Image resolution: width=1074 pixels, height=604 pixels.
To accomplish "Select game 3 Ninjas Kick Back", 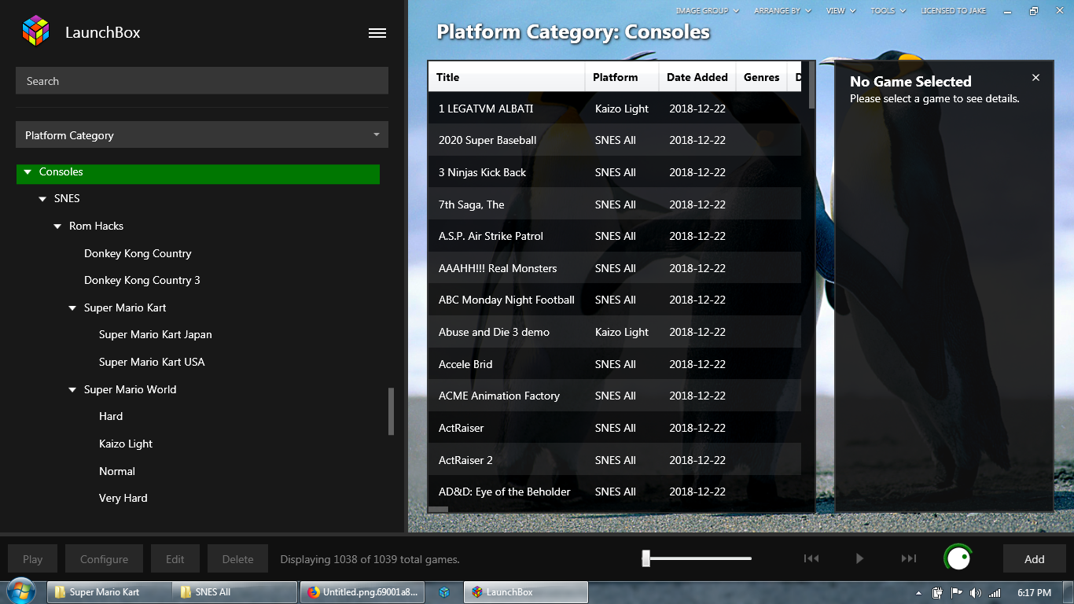I will [x=615, y=172].
